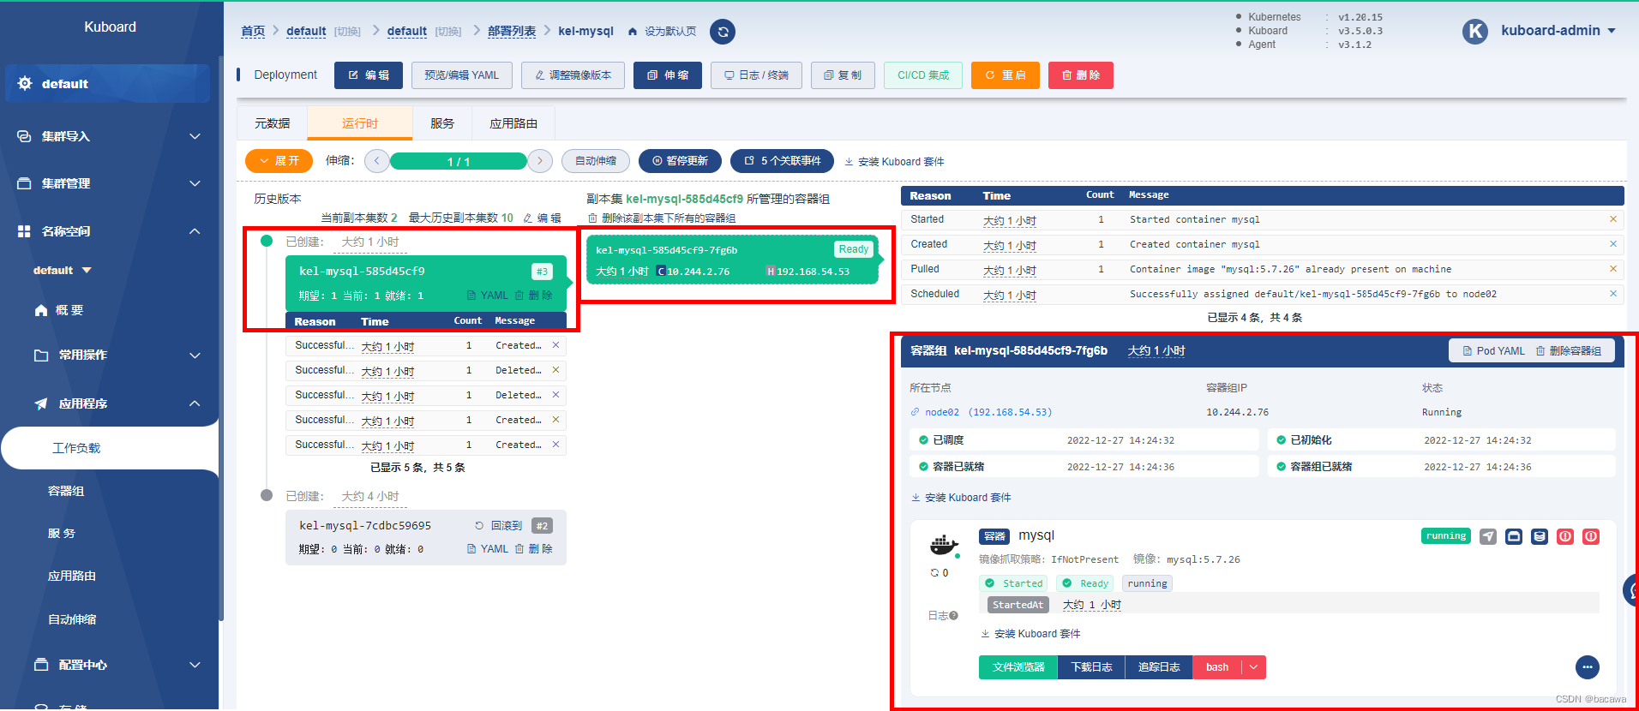
Task: Click the refresh icon beside the breadcrumb
Action: click(x=723, y=32)
